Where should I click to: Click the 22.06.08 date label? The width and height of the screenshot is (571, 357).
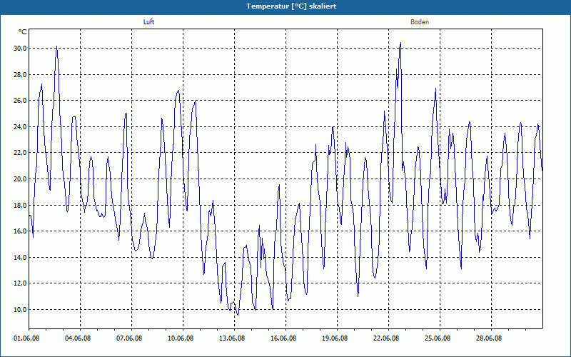[x=386, y=338]
